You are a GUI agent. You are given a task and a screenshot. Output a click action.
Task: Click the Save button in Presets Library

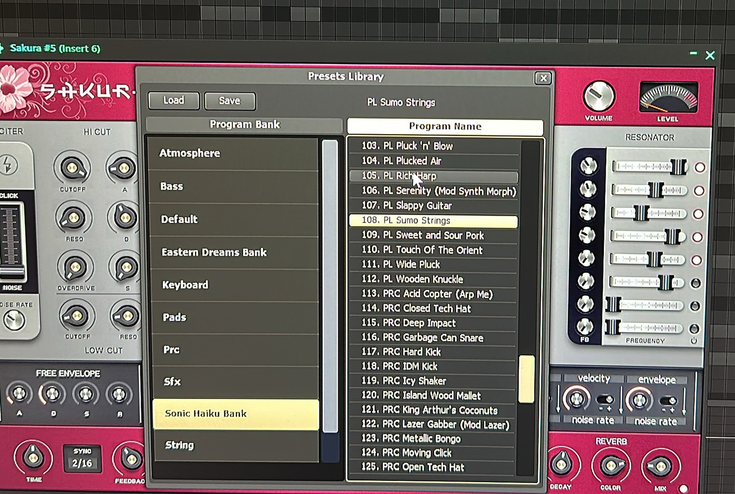pos(230,101)
